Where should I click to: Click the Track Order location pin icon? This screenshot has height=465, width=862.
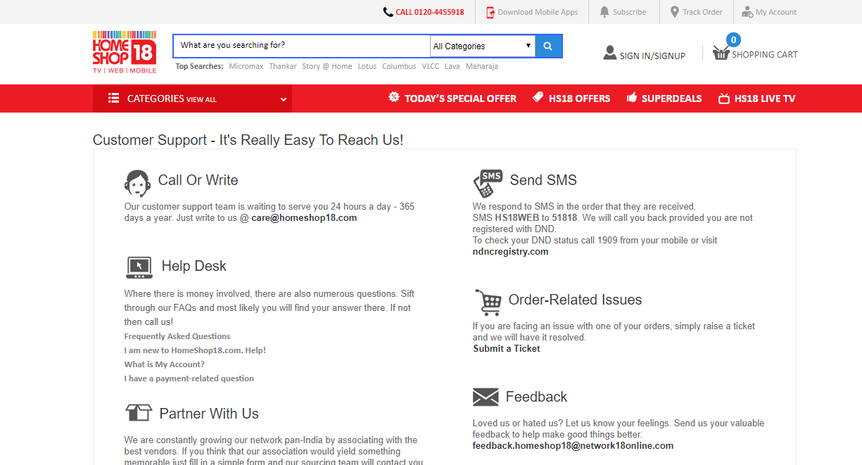(674, 12)
